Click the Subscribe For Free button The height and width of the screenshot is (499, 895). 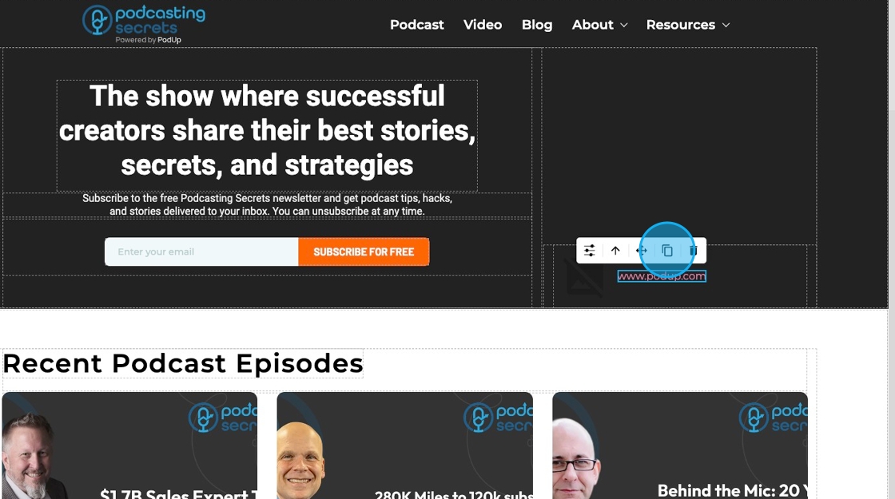364,251
